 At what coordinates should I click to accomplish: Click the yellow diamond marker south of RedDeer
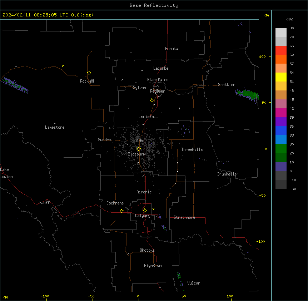[152, 100]
